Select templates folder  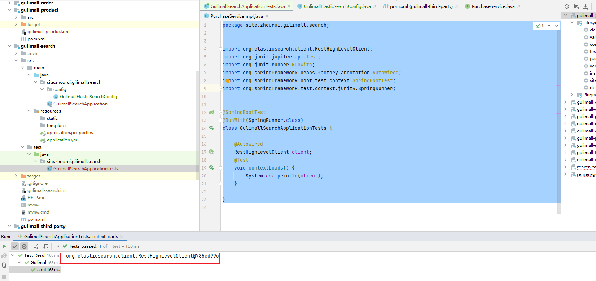pyautogui.click(x=57, y=125)
